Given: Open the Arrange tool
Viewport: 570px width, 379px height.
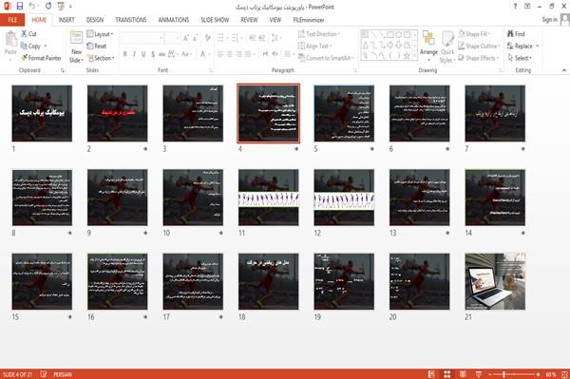Looking at the screenshot, I should (428, 45).
